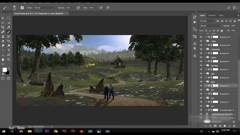Select the History Brush tool

[x=9, y=37]
